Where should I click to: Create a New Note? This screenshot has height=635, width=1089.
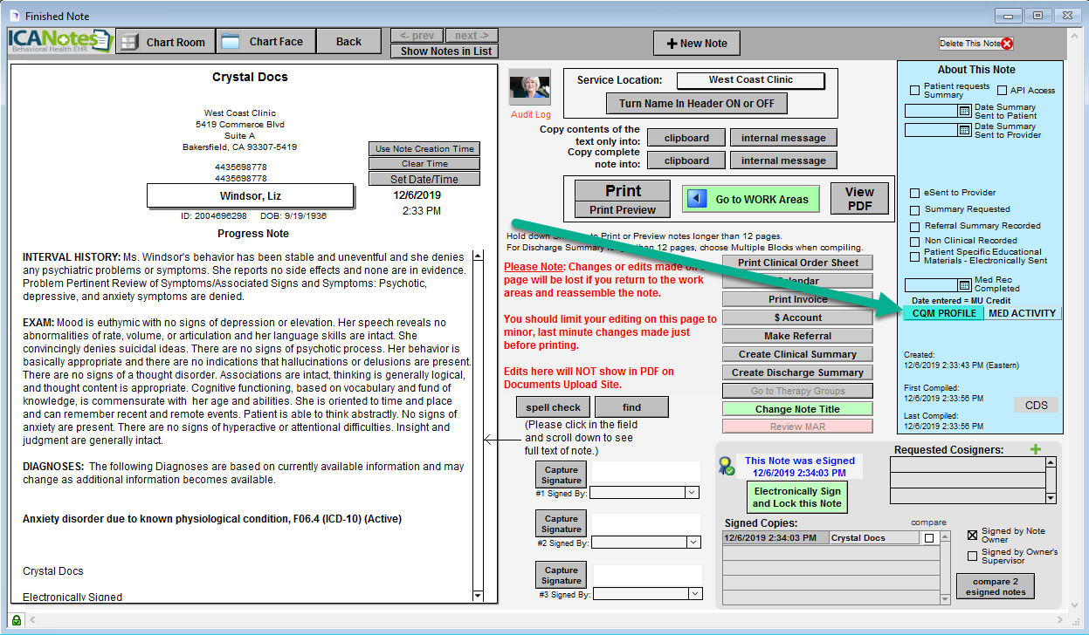point(697,44)
